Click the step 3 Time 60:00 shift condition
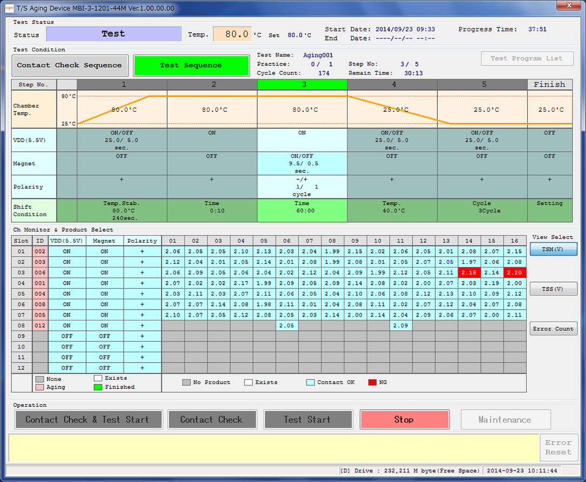586x482 pixels. (302, 210)
